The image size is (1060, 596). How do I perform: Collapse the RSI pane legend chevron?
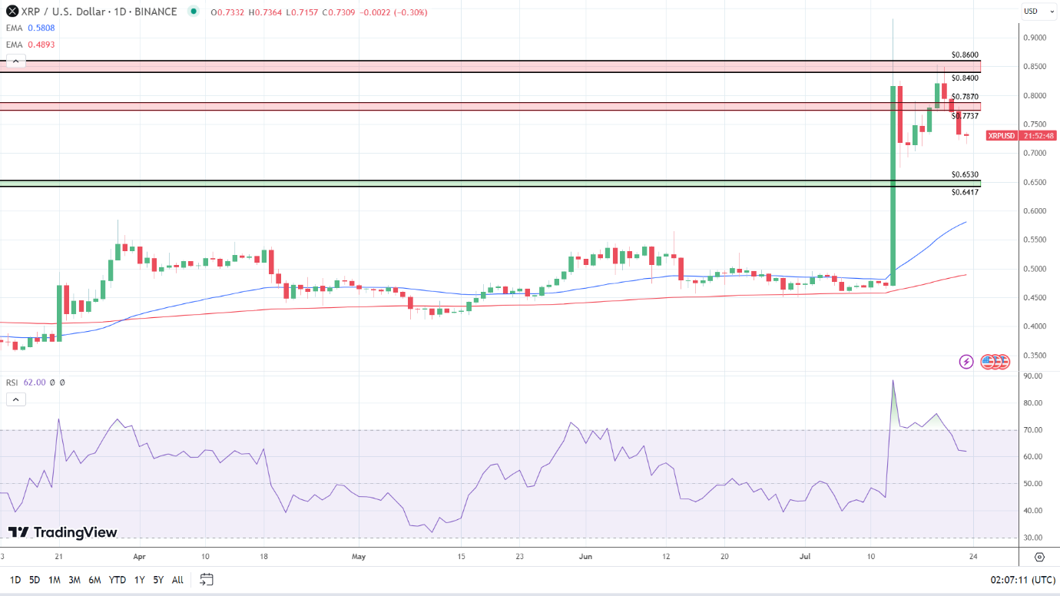[15, 399]
